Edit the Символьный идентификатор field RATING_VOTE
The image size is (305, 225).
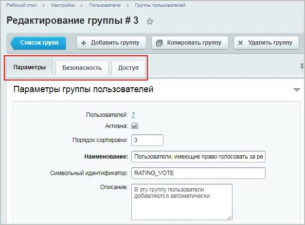[198, 173]
